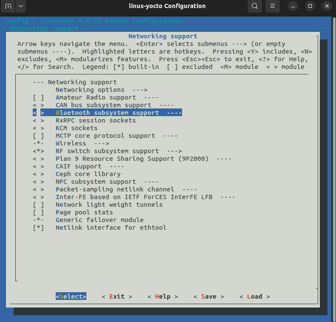The image size is (336, 322).
Task: Open the tab dropdown arrow in title bar
Action: point(21,6)
